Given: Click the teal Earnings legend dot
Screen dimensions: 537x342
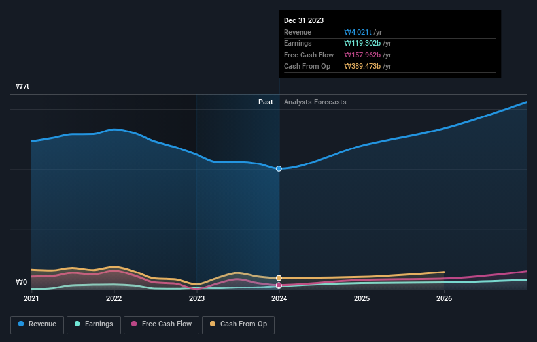Looking at the screenshot, I should (77, 324).
